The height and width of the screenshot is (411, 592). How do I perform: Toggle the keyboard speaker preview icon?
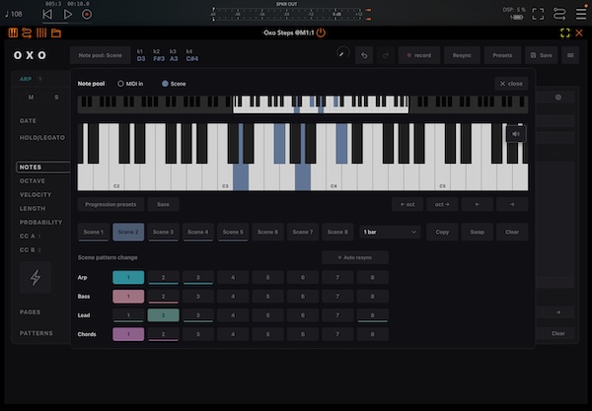pos(516,134)
